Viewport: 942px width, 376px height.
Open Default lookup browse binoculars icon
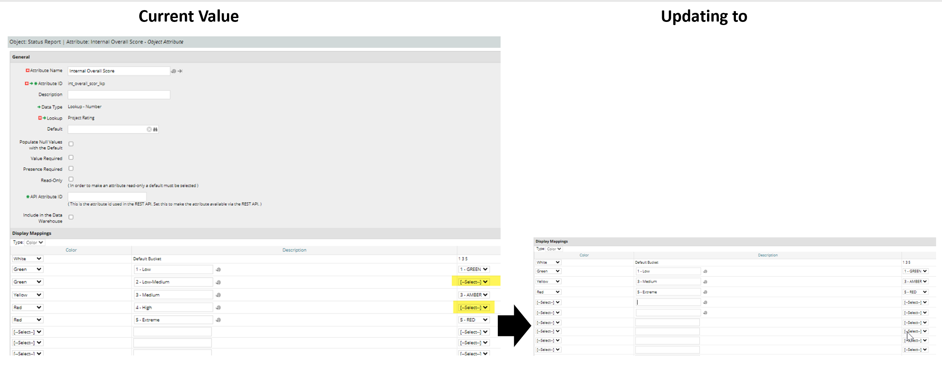click(155, 129)
